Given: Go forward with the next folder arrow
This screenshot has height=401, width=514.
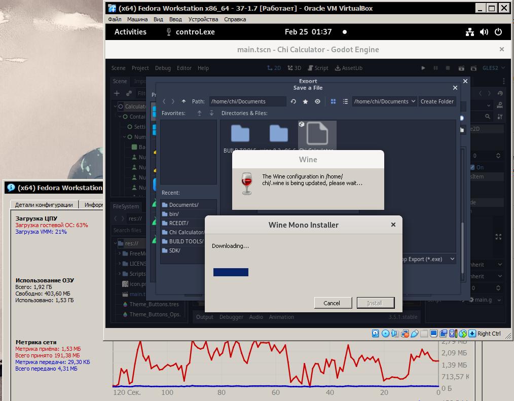Looking at the screenshot, I should [x=173, y=101].
